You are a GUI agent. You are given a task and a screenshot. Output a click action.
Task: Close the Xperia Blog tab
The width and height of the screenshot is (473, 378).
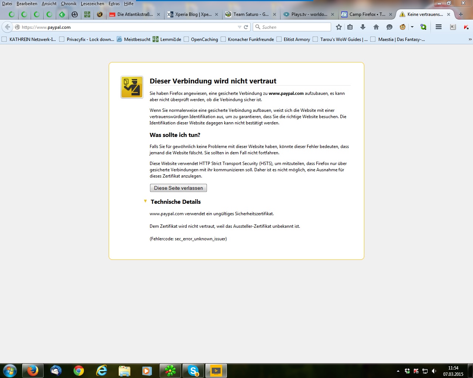pos(217,14)
